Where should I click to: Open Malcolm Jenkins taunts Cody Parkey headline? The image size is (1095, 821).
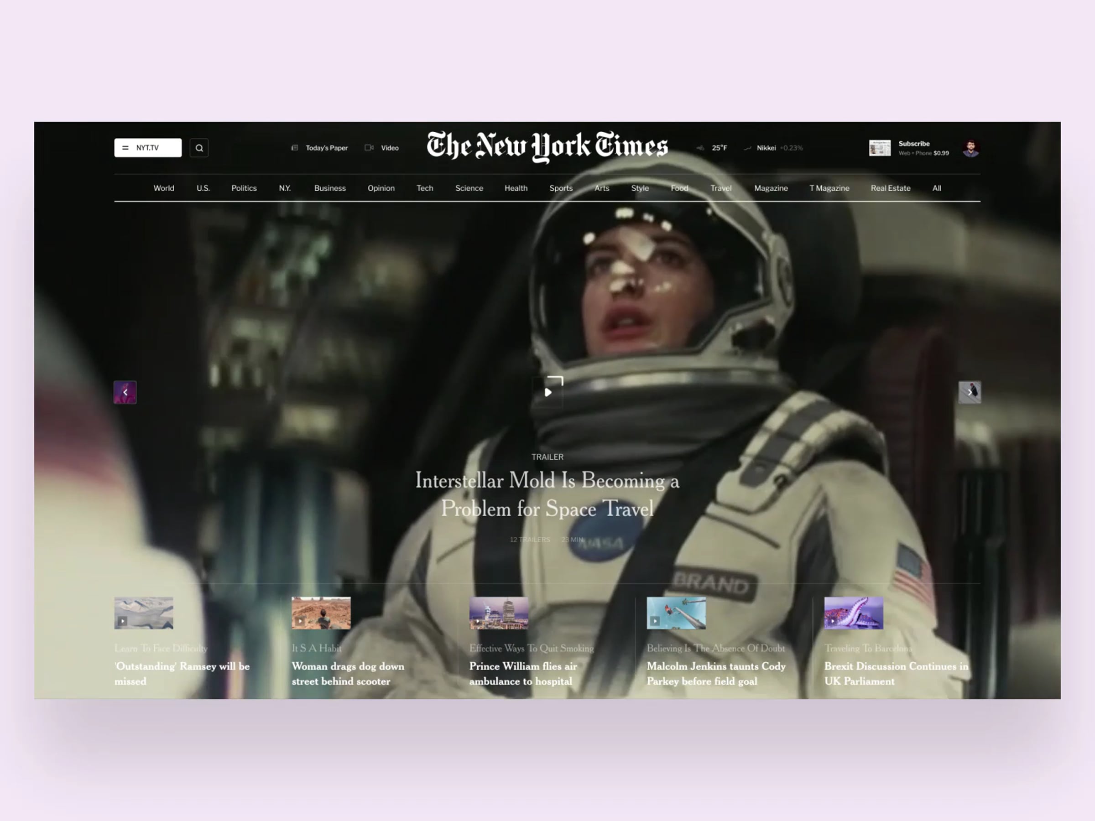[716, 674]
